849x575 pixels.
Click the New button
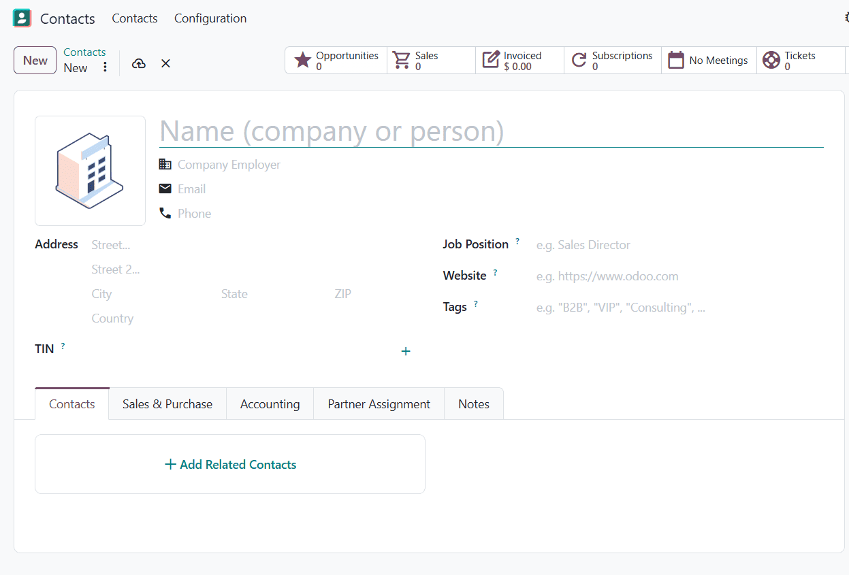tap(35, 61)
